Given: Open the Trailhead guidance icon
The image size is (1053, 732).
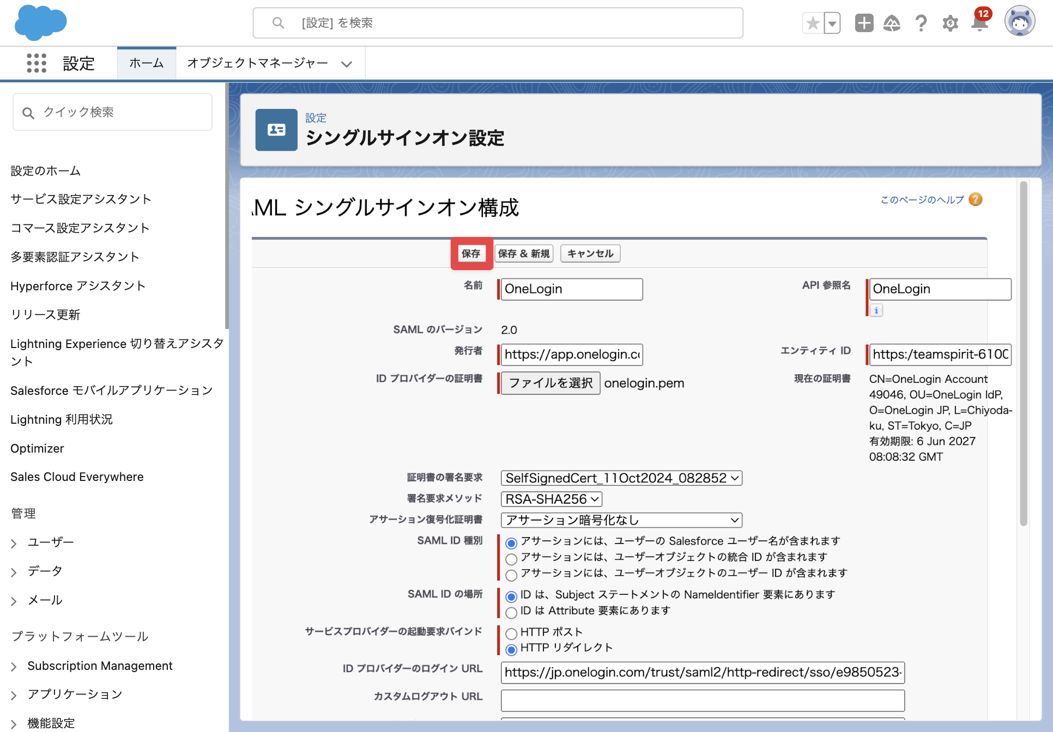Looking at the screenshot, I should click(x=892, y=23).
